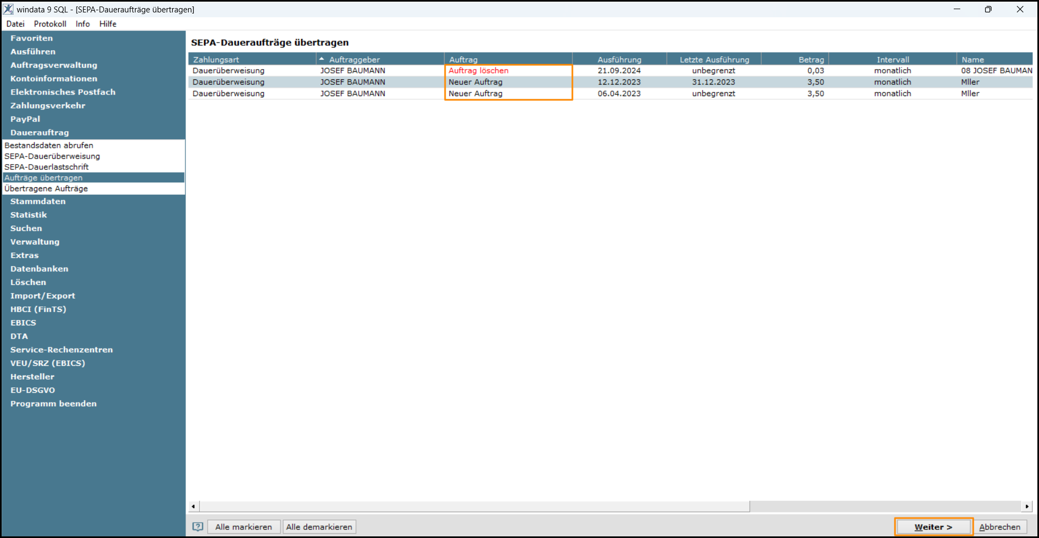The image size is (1039, 538).
Task: Select Aufträge übertragen in sidebar
Action: (93, 178)
